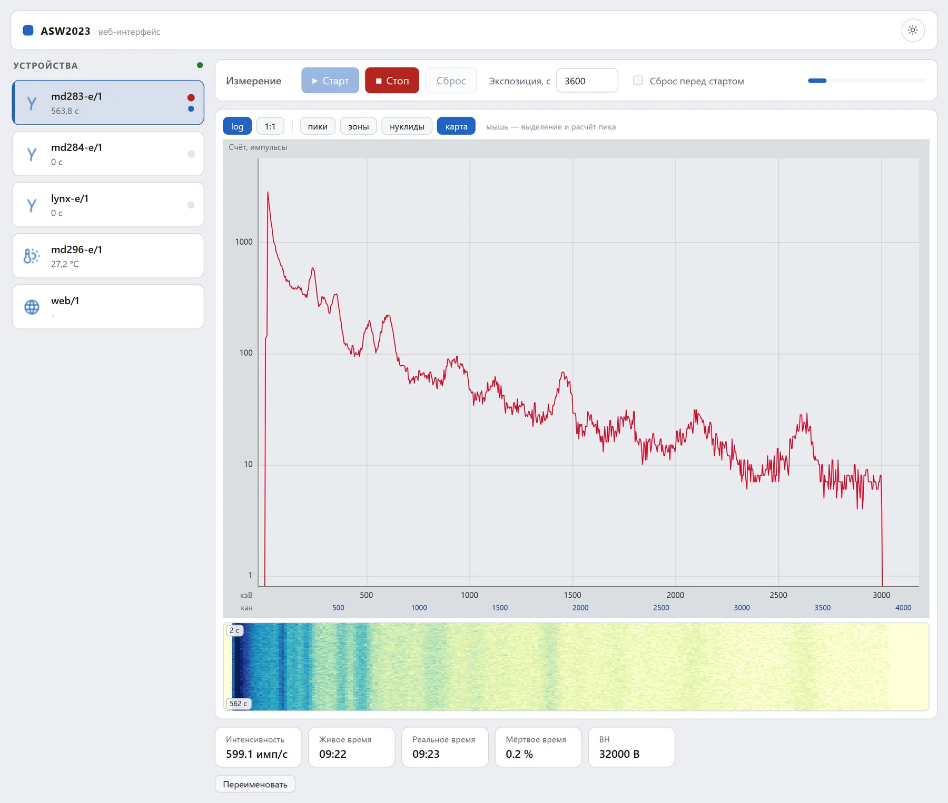Select the md283-e/1 device
The height and width of the screenshot is (803, 948).
[x=108, y=103]
